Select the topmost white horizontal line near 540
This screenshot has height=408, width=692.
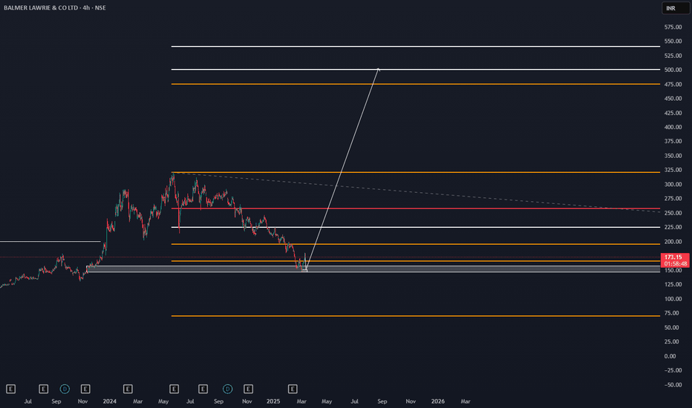(x=416, y=46)
